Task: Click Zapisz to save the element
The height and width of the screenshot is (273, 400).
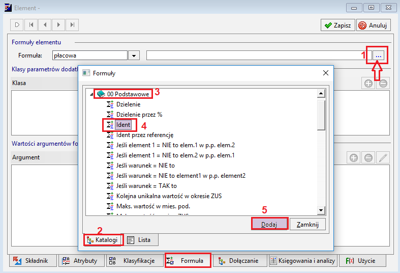Action: click(338, 25)
